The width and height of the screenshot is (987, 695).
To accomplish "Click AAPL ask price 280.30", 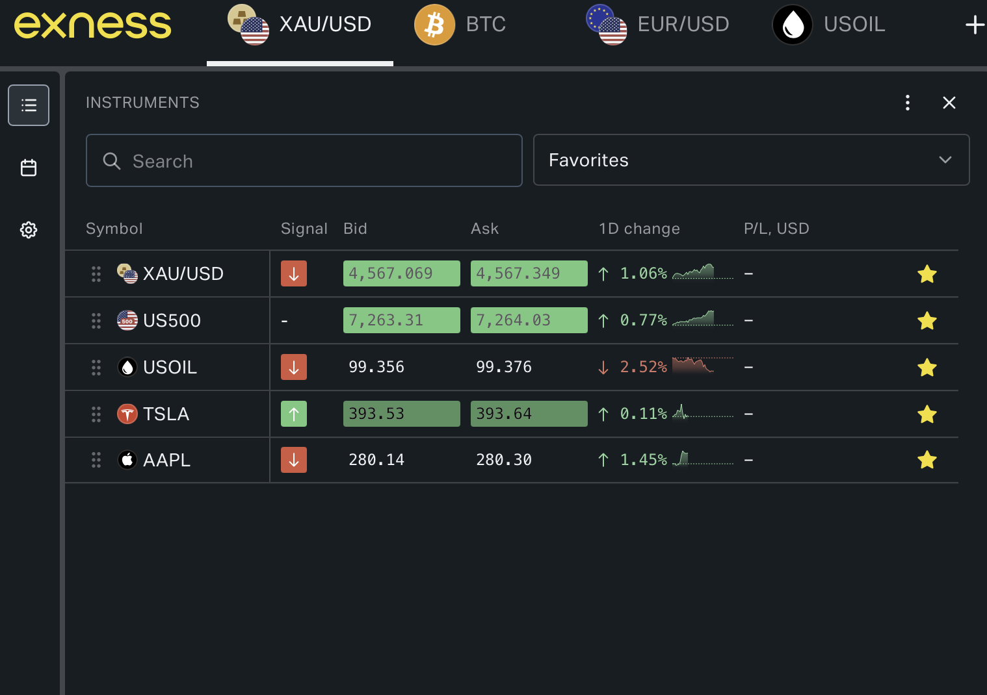I will [504, 460].
